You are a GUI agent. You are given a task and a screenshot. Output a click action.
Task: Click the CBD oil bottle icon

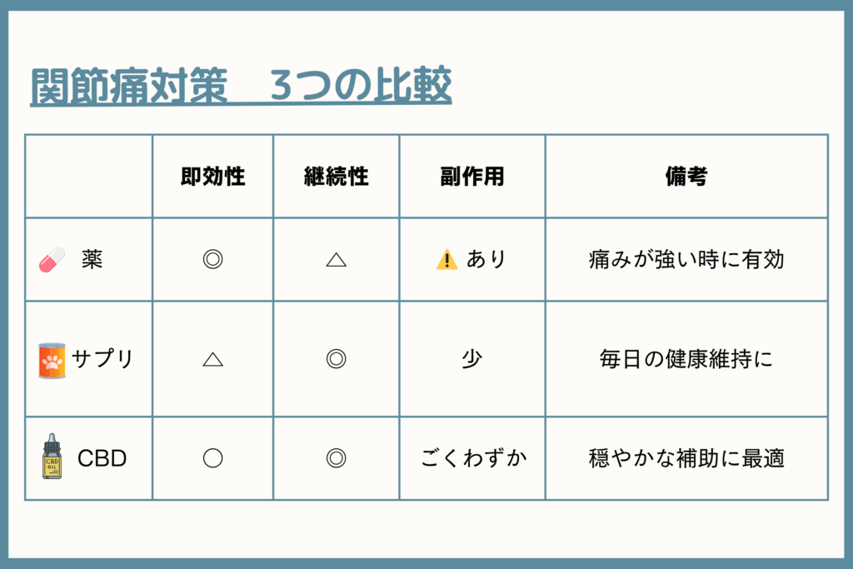pos(52,457)
